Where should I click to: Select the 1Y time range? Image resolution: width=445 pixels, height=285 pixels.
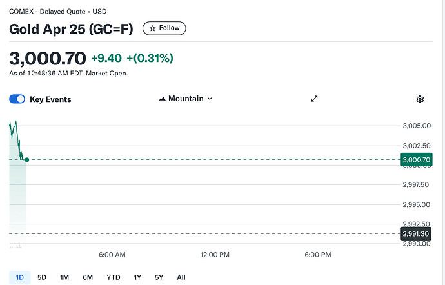[137, 277]
